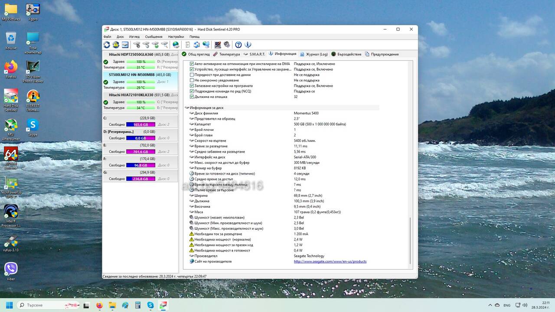The height and width of the screenshot is (312, 555).
Task: Select the rufus-3.13 desktop icon
Action: pyautogui.click(x=11, y=243)
